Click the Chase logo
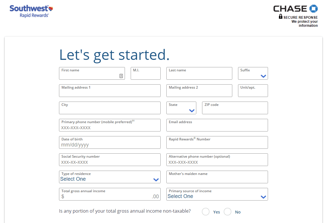This screenshot has width=327, height=223. (x=296, y=9)
